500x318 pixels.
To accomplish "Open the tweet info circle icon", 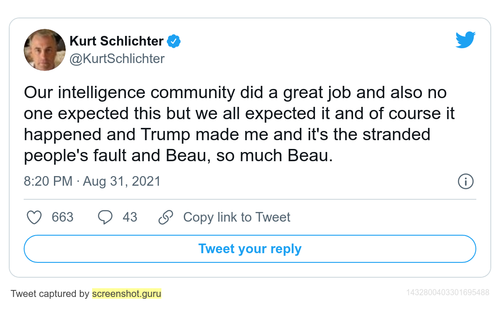I will pyautogui.click(x=465, y=181).
